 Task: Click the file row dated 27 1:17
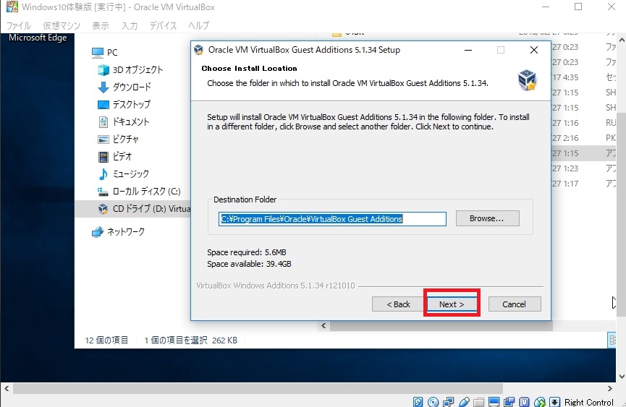[x=583, y=184]
